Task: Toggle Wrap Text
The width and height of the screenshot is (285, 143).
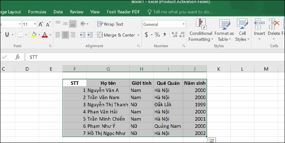Action: [x=110, y=24]
